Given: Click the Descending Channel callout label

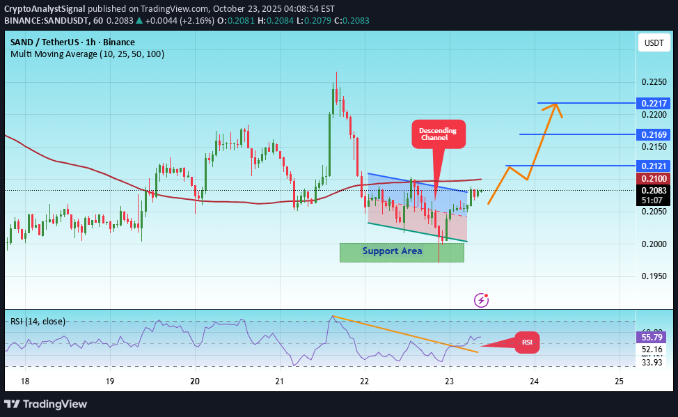Looking at the screenshot, I should point(438,134).
